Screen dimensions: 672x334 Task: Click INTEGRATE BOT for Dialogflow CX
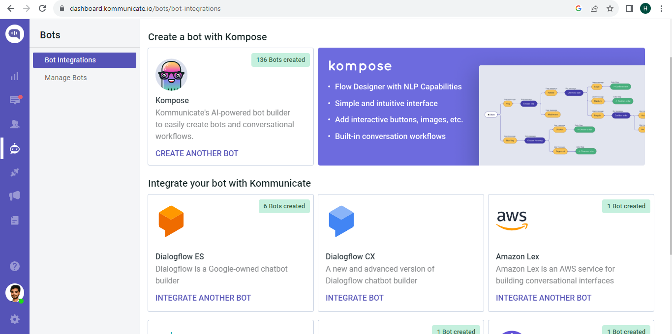pyautogui.click(x=354, y=298)
